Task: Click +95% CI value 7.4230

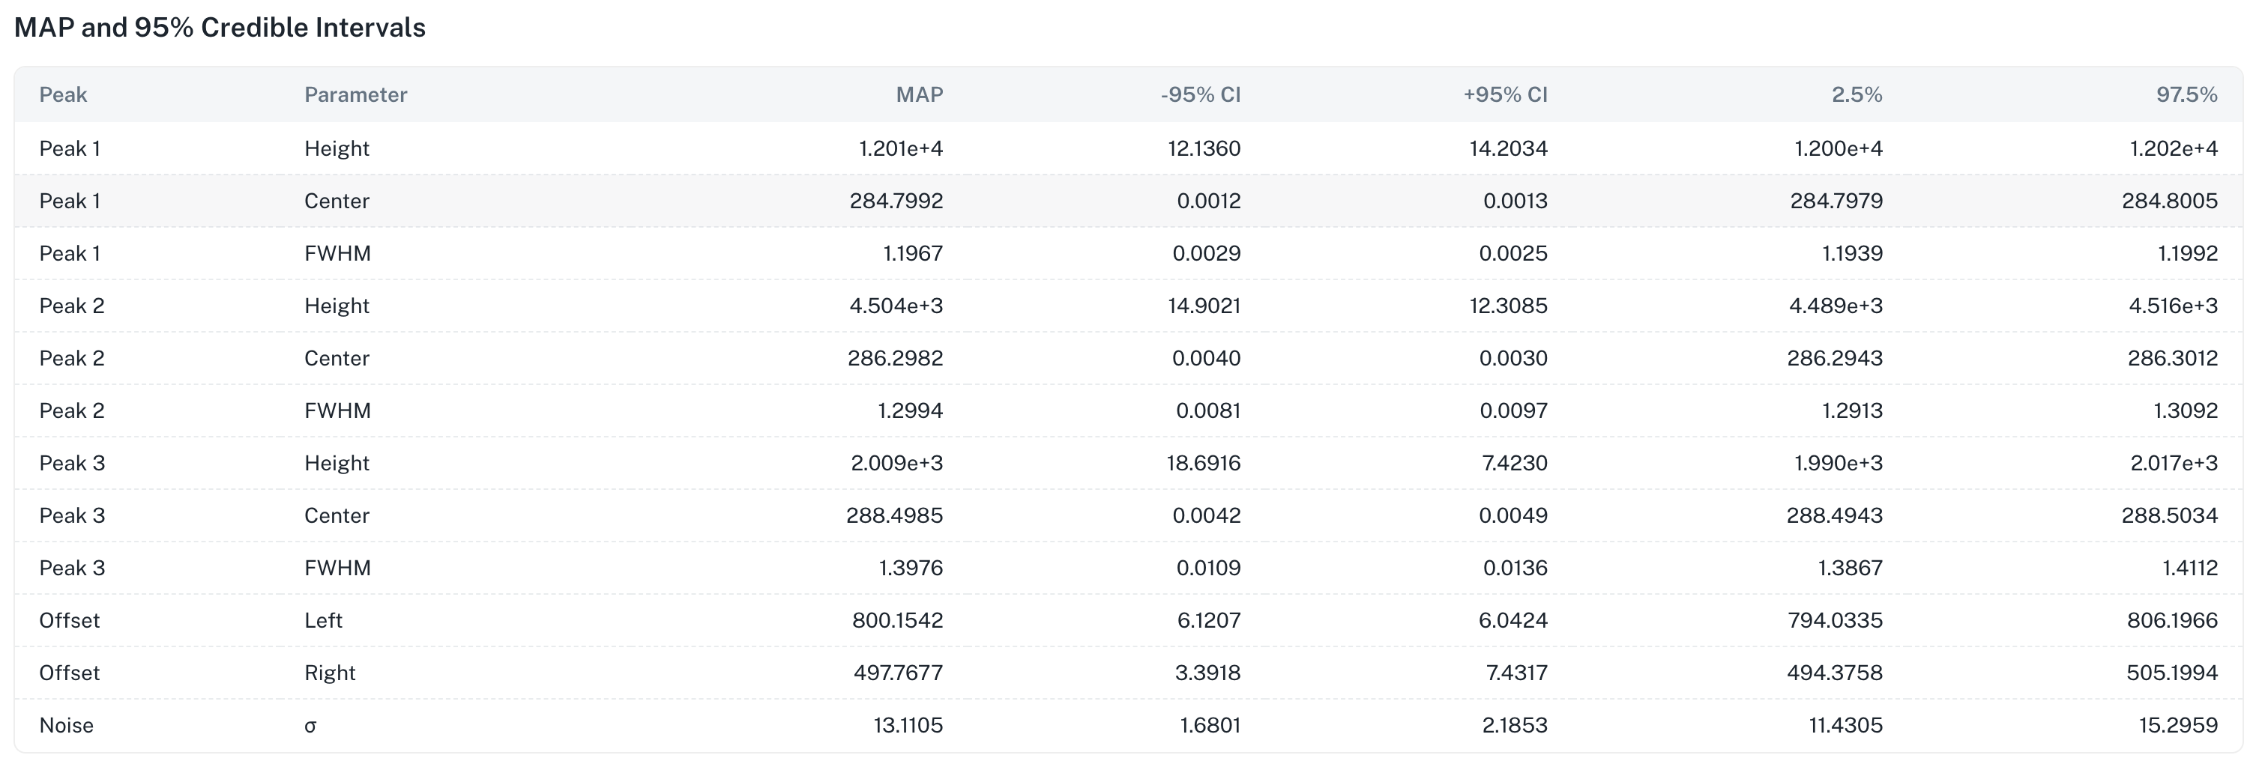Action: (1515, 464)
